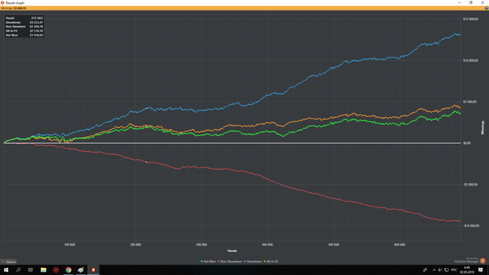Screen dimensions: 489x275
Task: Click the Hold'em Manager logo icon
Action: pos(483,260)
